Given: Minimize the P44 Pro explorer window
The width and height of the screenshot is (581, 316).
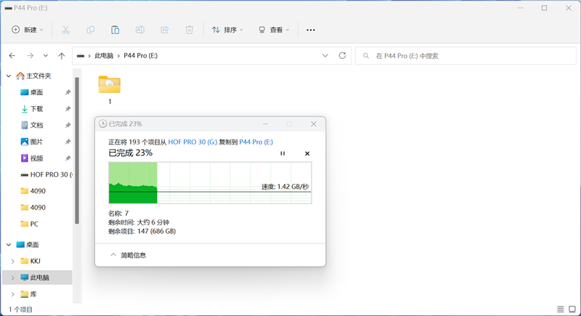Looking at the screenshot, I should point(520,8).
